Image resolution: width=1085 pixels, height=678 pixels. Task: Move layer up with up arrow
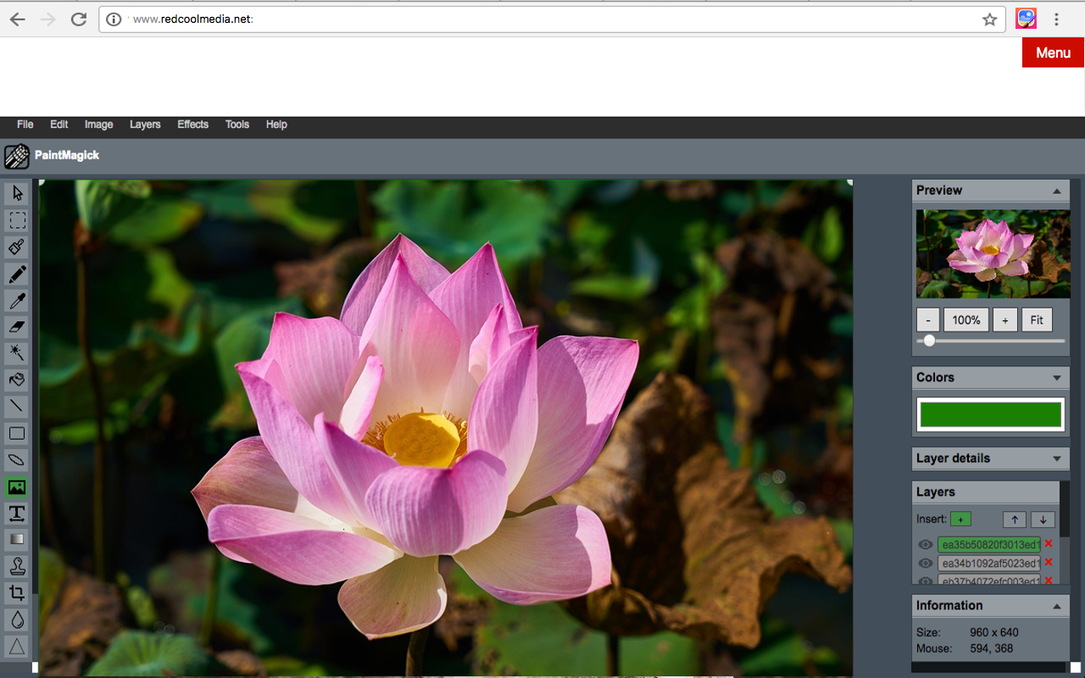tap(1015, 520)
